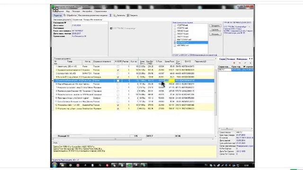Click the Закрыть icon in toolbar

(128, 15)
